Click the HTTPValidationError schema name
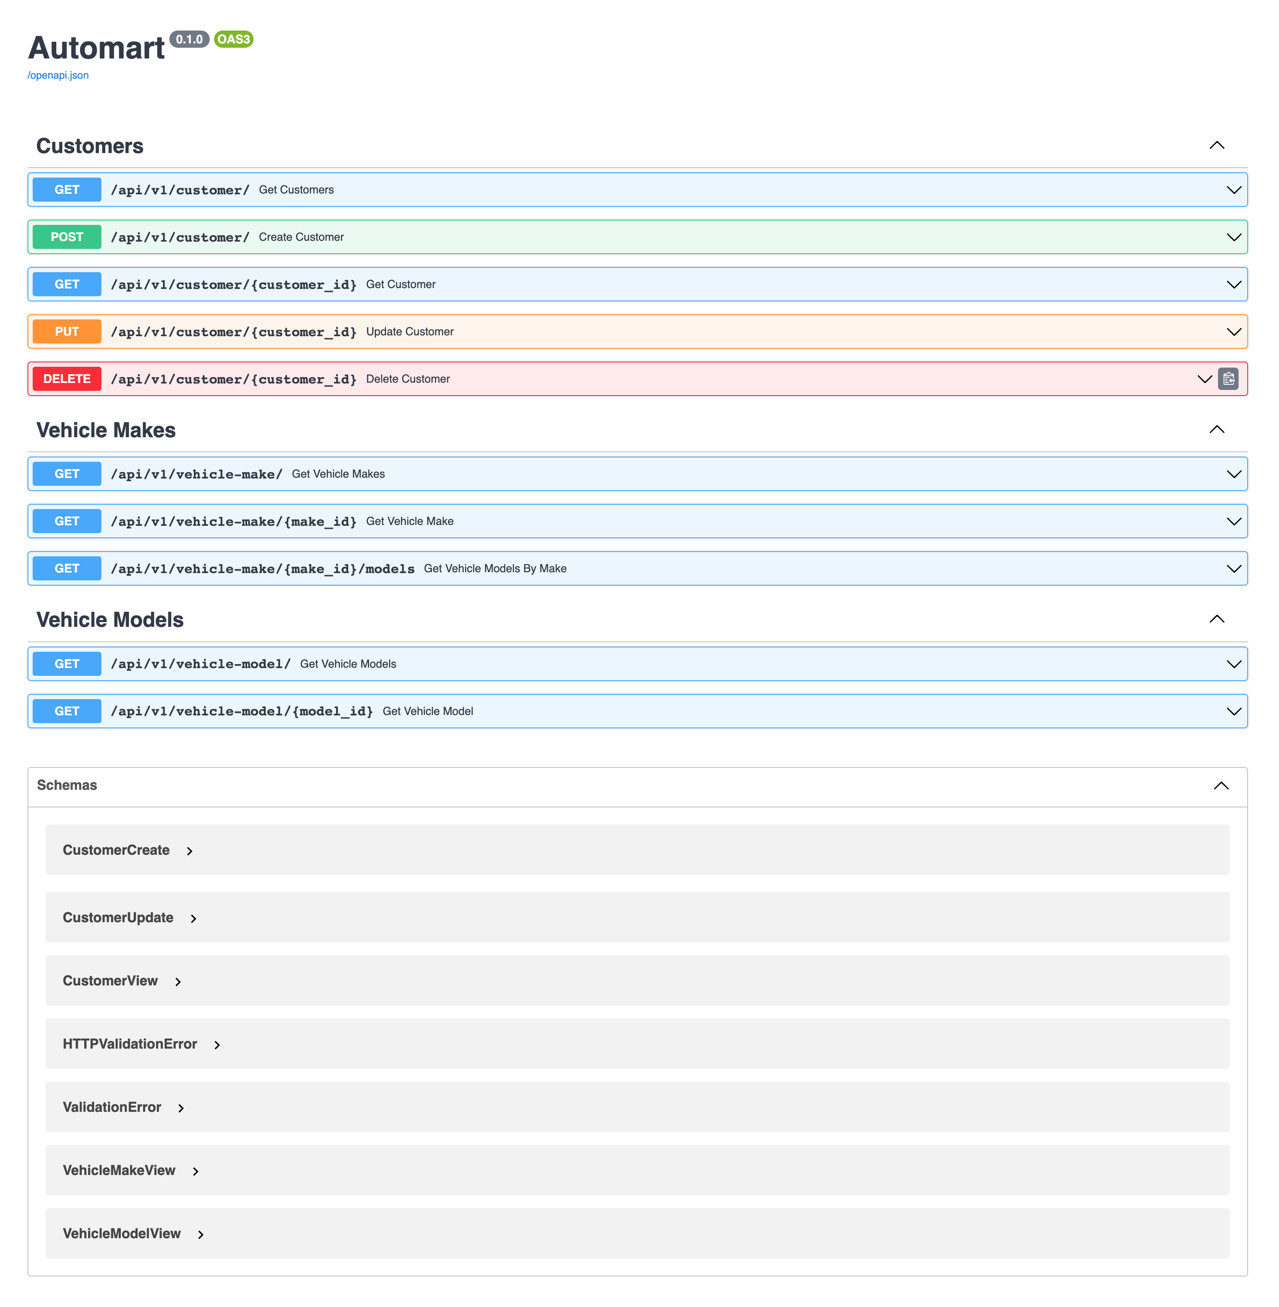1279x1307 pixels. [130, 1043]
